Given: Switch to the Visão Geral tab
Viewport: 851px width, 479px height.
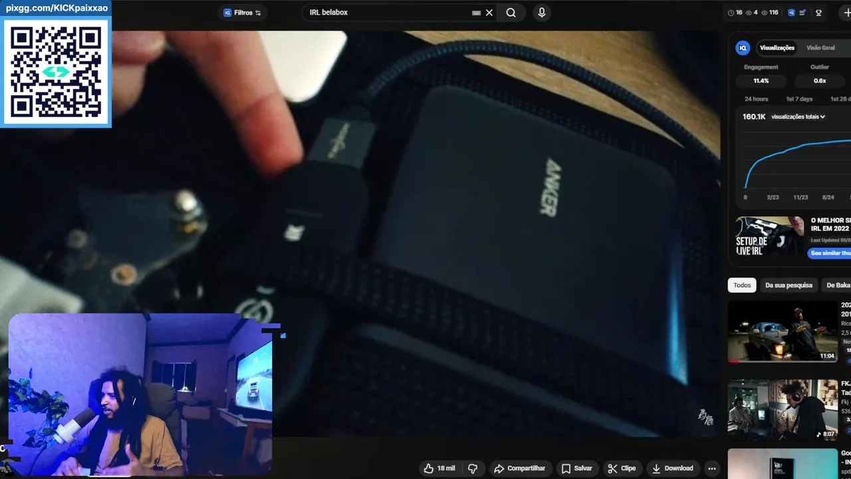Looking at the screenshot, I should pyautogui.click(x=820, y=48).
